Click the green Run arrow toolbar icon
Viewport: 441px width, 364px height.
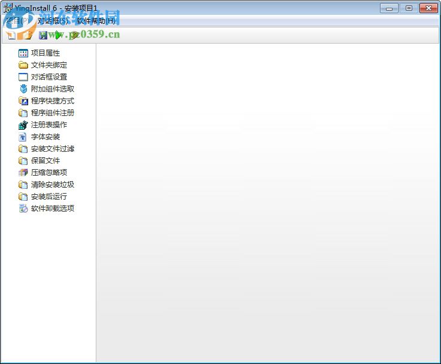tap(58, 35)
